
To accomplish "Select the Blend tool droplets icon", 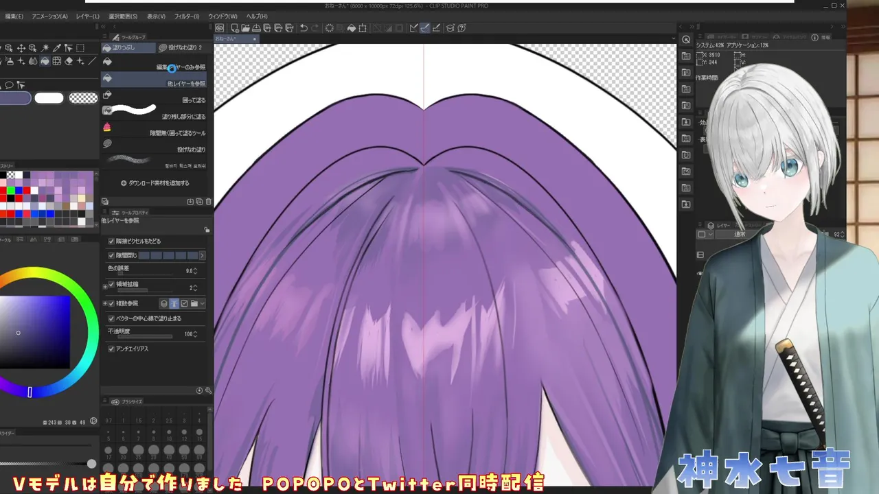I will pos(33,61).
